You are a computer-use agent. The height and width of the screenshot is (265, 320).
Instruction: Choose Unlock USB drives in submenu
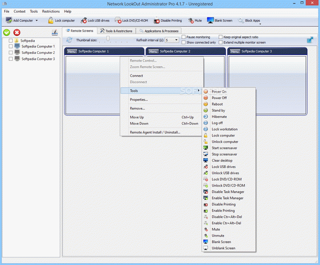(x=229, y=173)
